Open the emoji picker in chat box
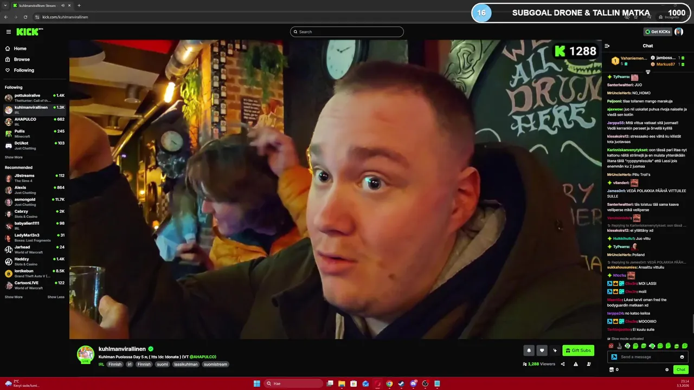The height and width of the screenshot is (390, 694). click(682, 357)
